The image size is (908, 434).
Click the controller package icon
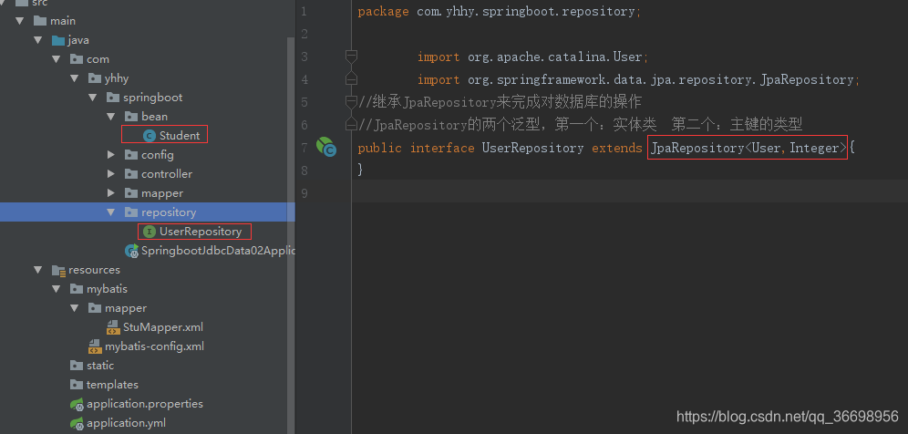[x=131, y=174]
